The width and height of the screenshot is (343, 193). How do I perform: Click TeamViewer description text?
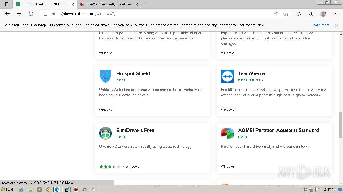point(274,92)
